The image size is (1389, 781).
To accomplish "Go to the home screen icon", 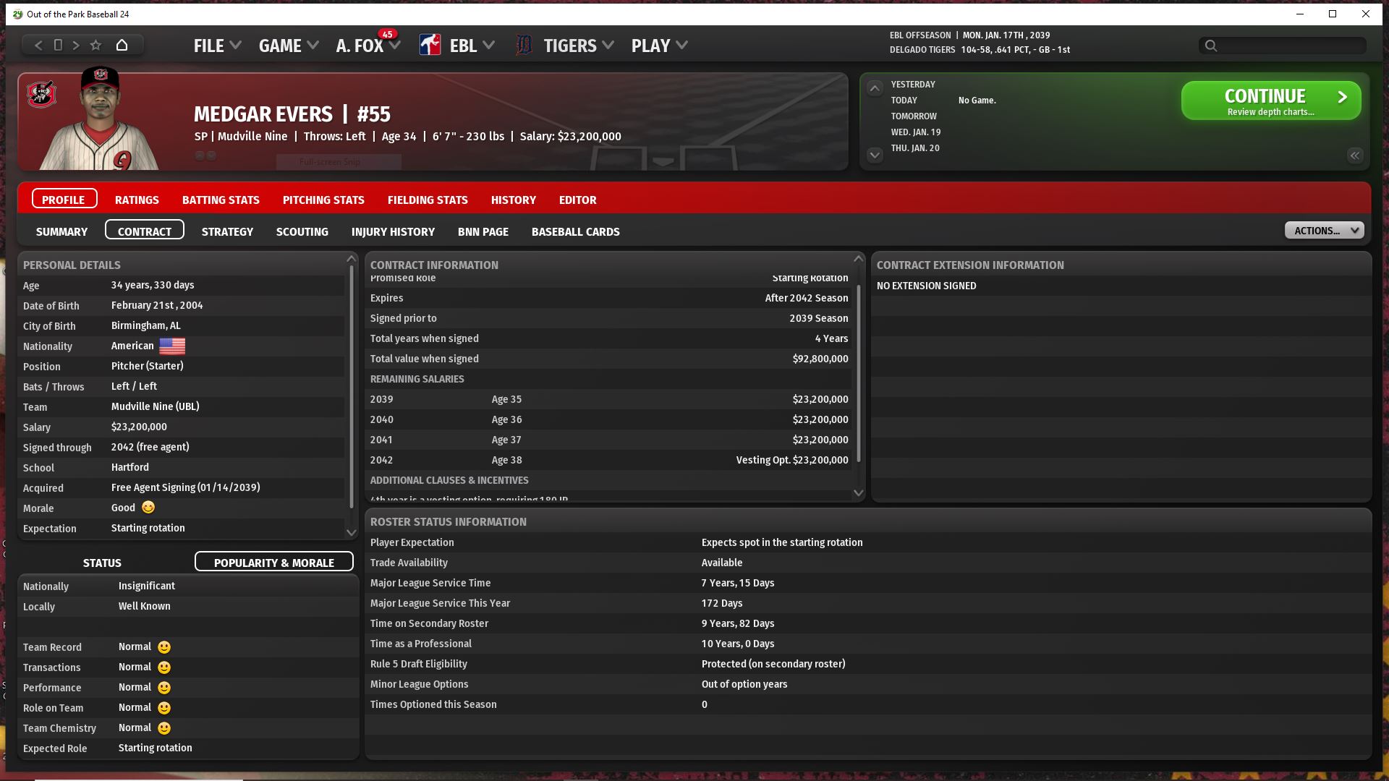I will [x=122, y=46].
